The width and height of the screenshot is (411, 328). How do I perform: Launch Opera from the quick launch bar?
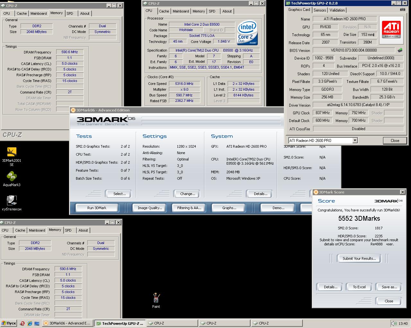point(22,324)
